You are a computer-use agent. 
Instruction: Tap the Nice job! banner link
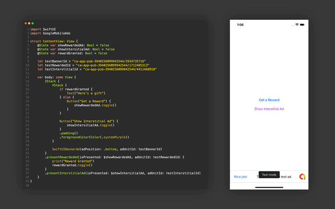(x=240, y=177)
